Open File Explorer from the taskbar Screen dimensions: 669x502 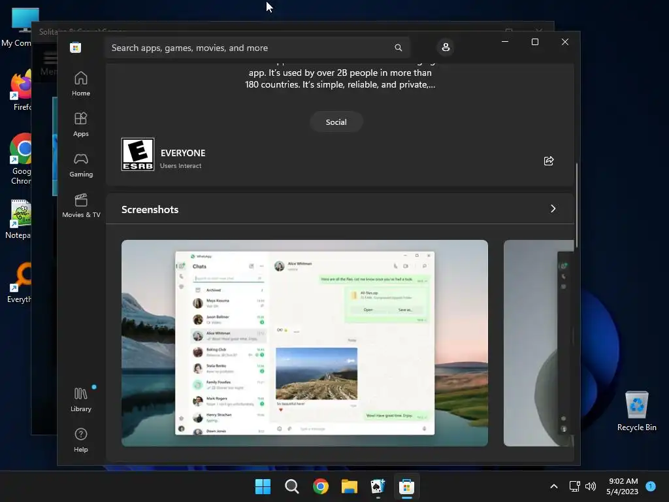click(350, 486)
